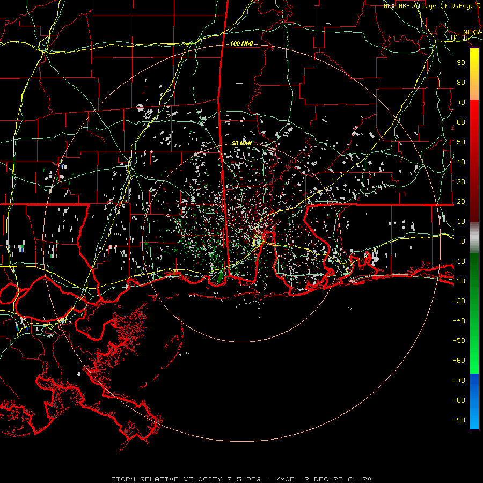
Task: Click the -70 value on velocity scale
Action: click(459, 380)
